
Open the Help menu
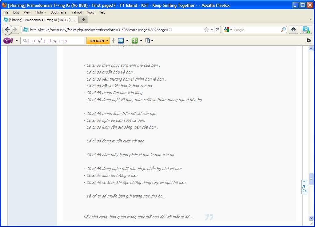[102, 12]
